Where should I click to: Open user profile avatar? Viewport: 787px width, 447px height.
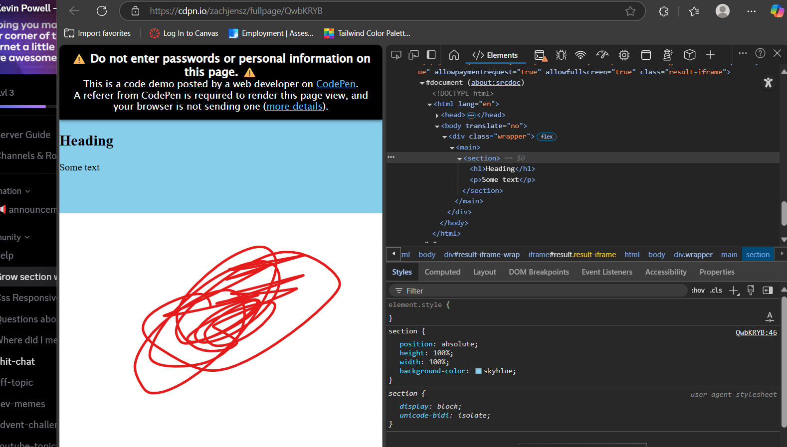pos(722,11)
